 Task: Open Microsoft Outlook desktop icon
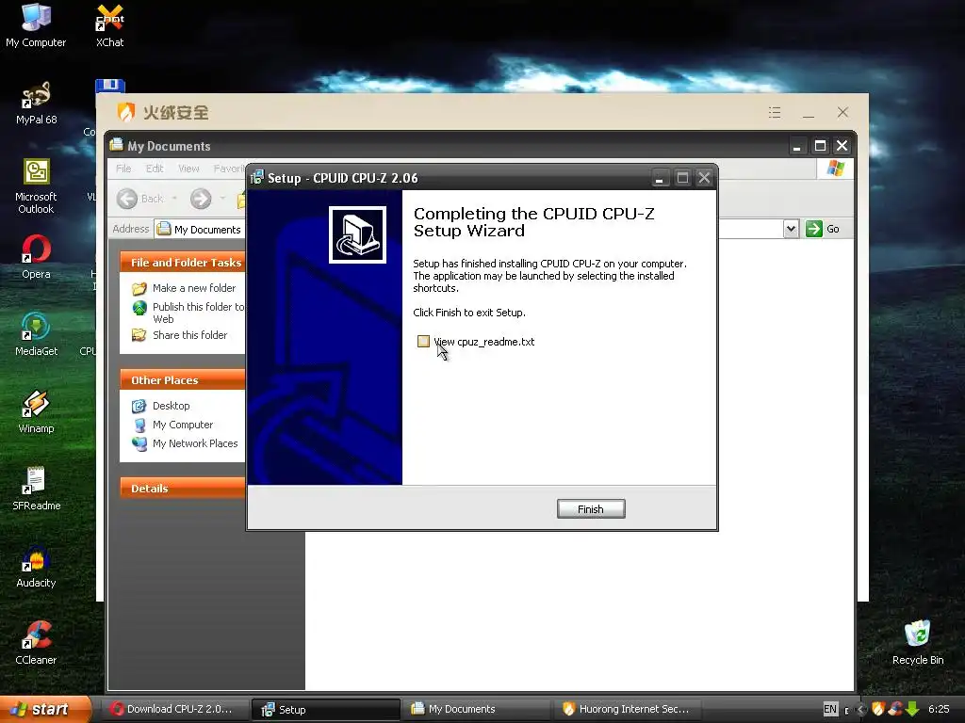pos(36,185)
